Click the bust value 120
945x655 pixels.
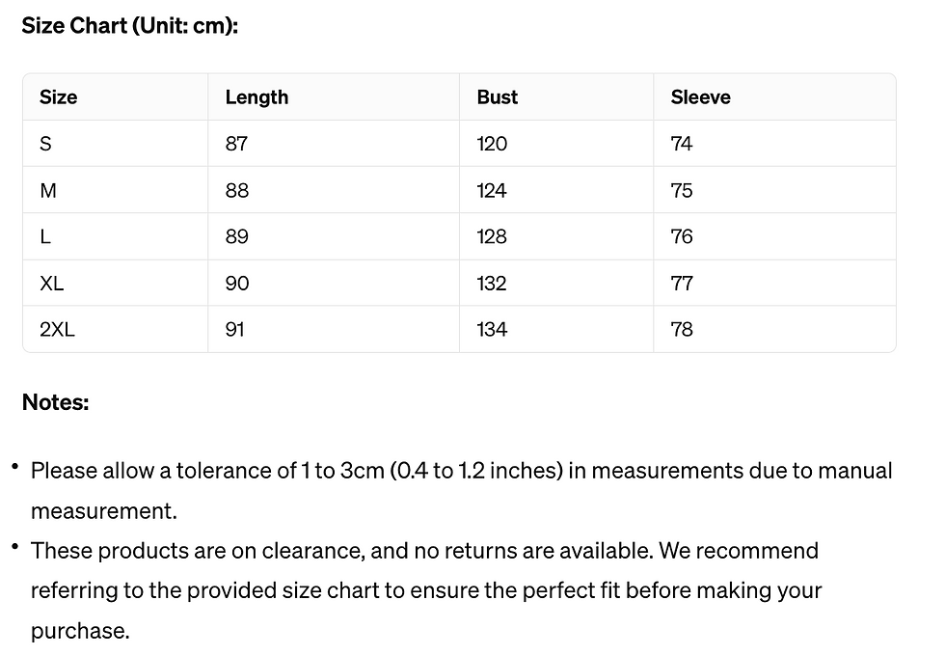pos(492,144)
